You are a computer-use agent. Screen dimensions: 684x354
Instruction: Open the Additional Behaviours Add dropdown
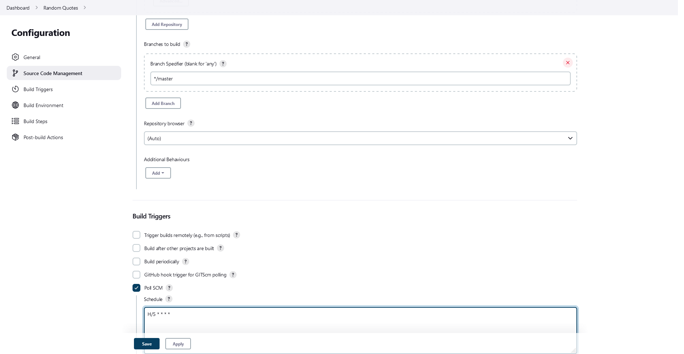(158, 173)
